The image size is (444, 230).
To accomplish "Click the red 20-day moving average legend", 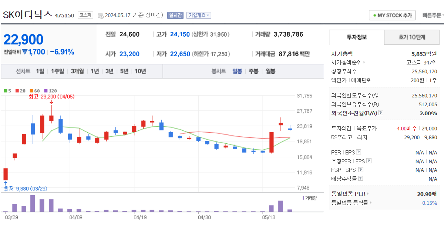I will tap(20, 91).
